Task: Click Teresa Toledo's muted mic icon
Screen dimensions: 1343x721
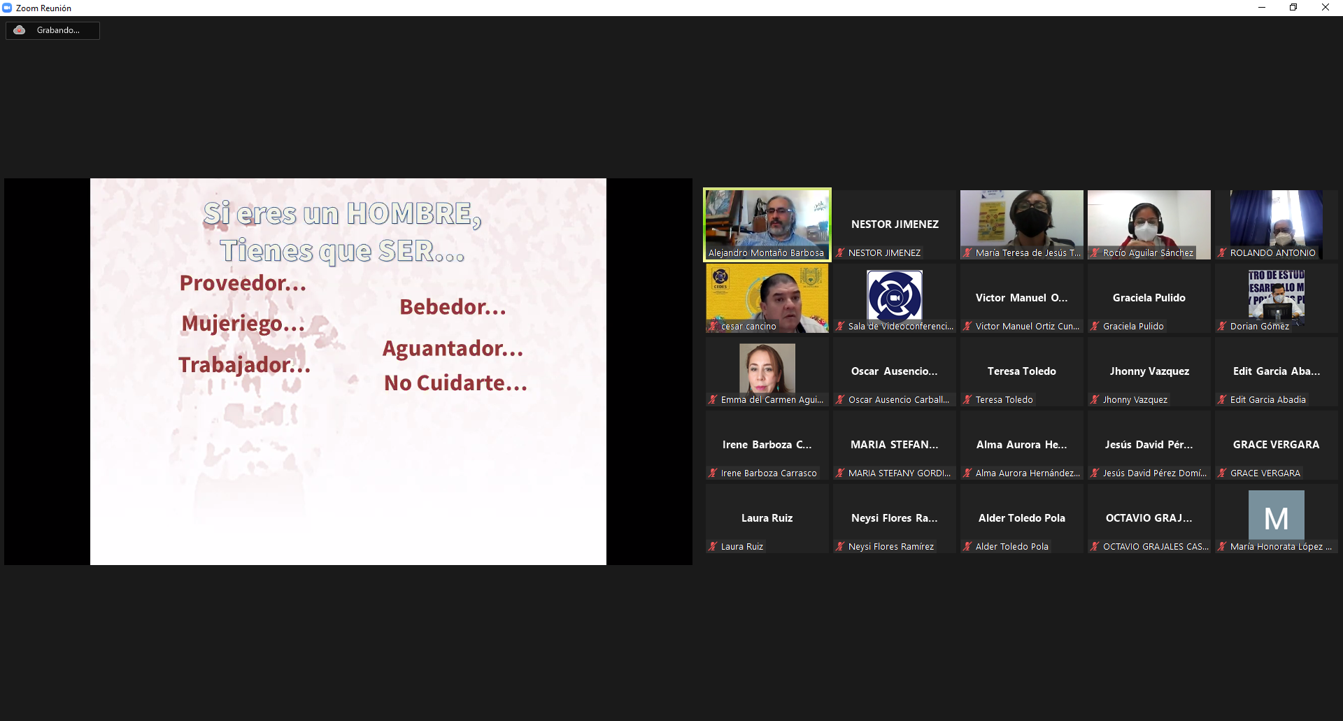Action: (x=967, y=400)
